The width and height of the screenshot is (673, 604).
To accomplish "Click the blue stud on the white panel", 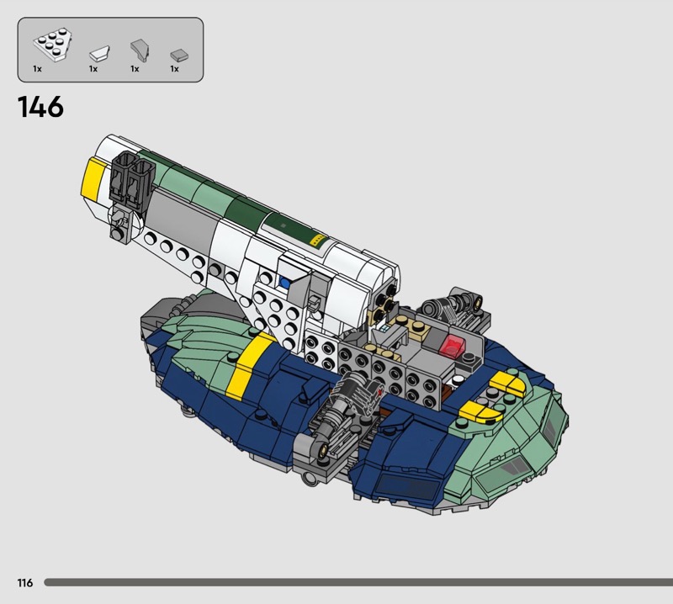I will (285, 285).
